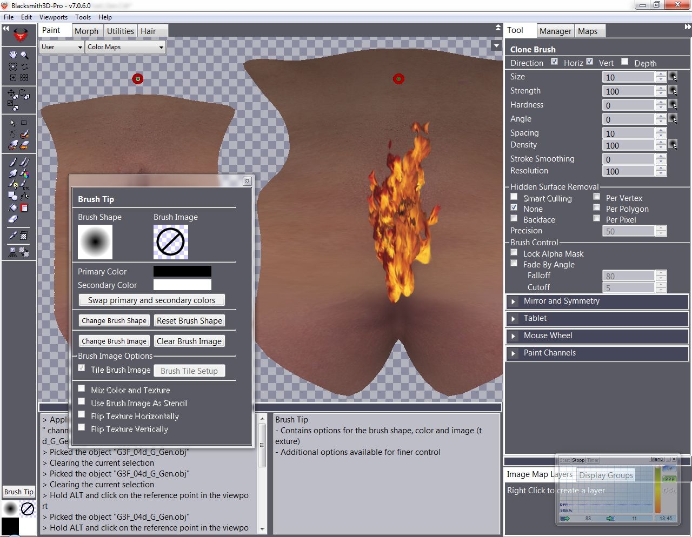The width and height of the screenshot is (692, 537).
Task: Click the Clear Brush Image button
Action: coord(189,341)
